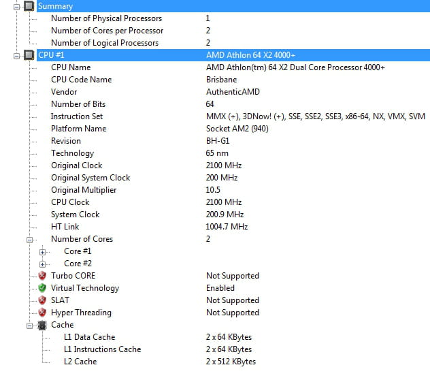The height and width of the screenshot is (380, 430).
Task: Select the Core #1 item
Action: click(x=78, y=251)
